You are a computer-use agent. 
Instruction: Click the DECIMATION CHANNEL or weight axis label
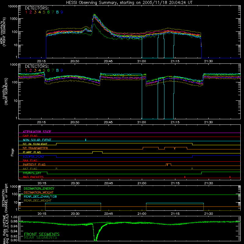pyautogui.click(x=5, y=198)
